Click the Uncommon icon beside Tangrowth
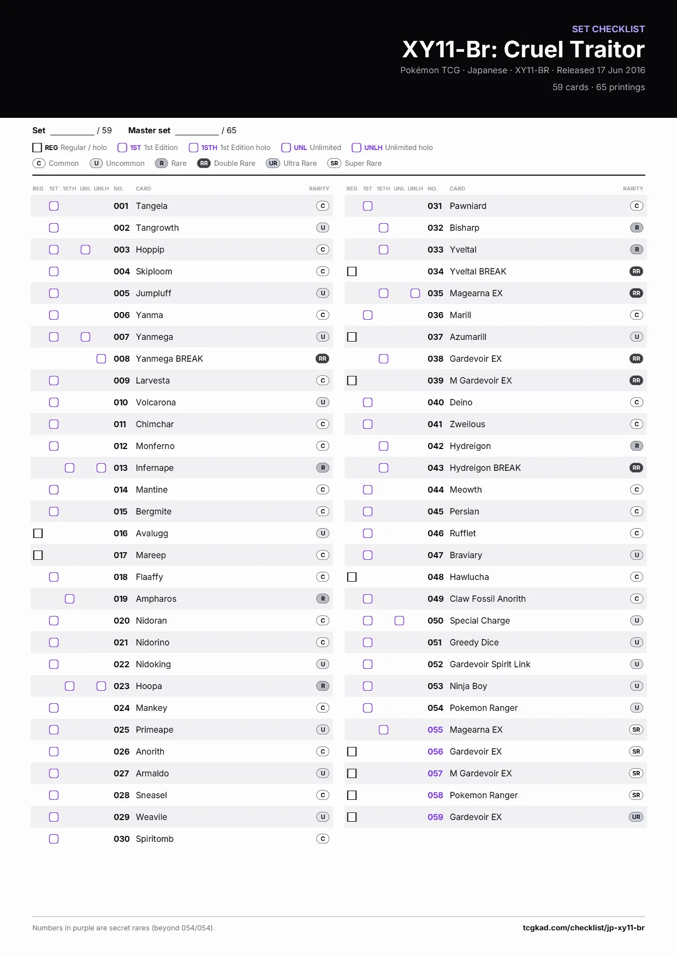 coord(323,228)
